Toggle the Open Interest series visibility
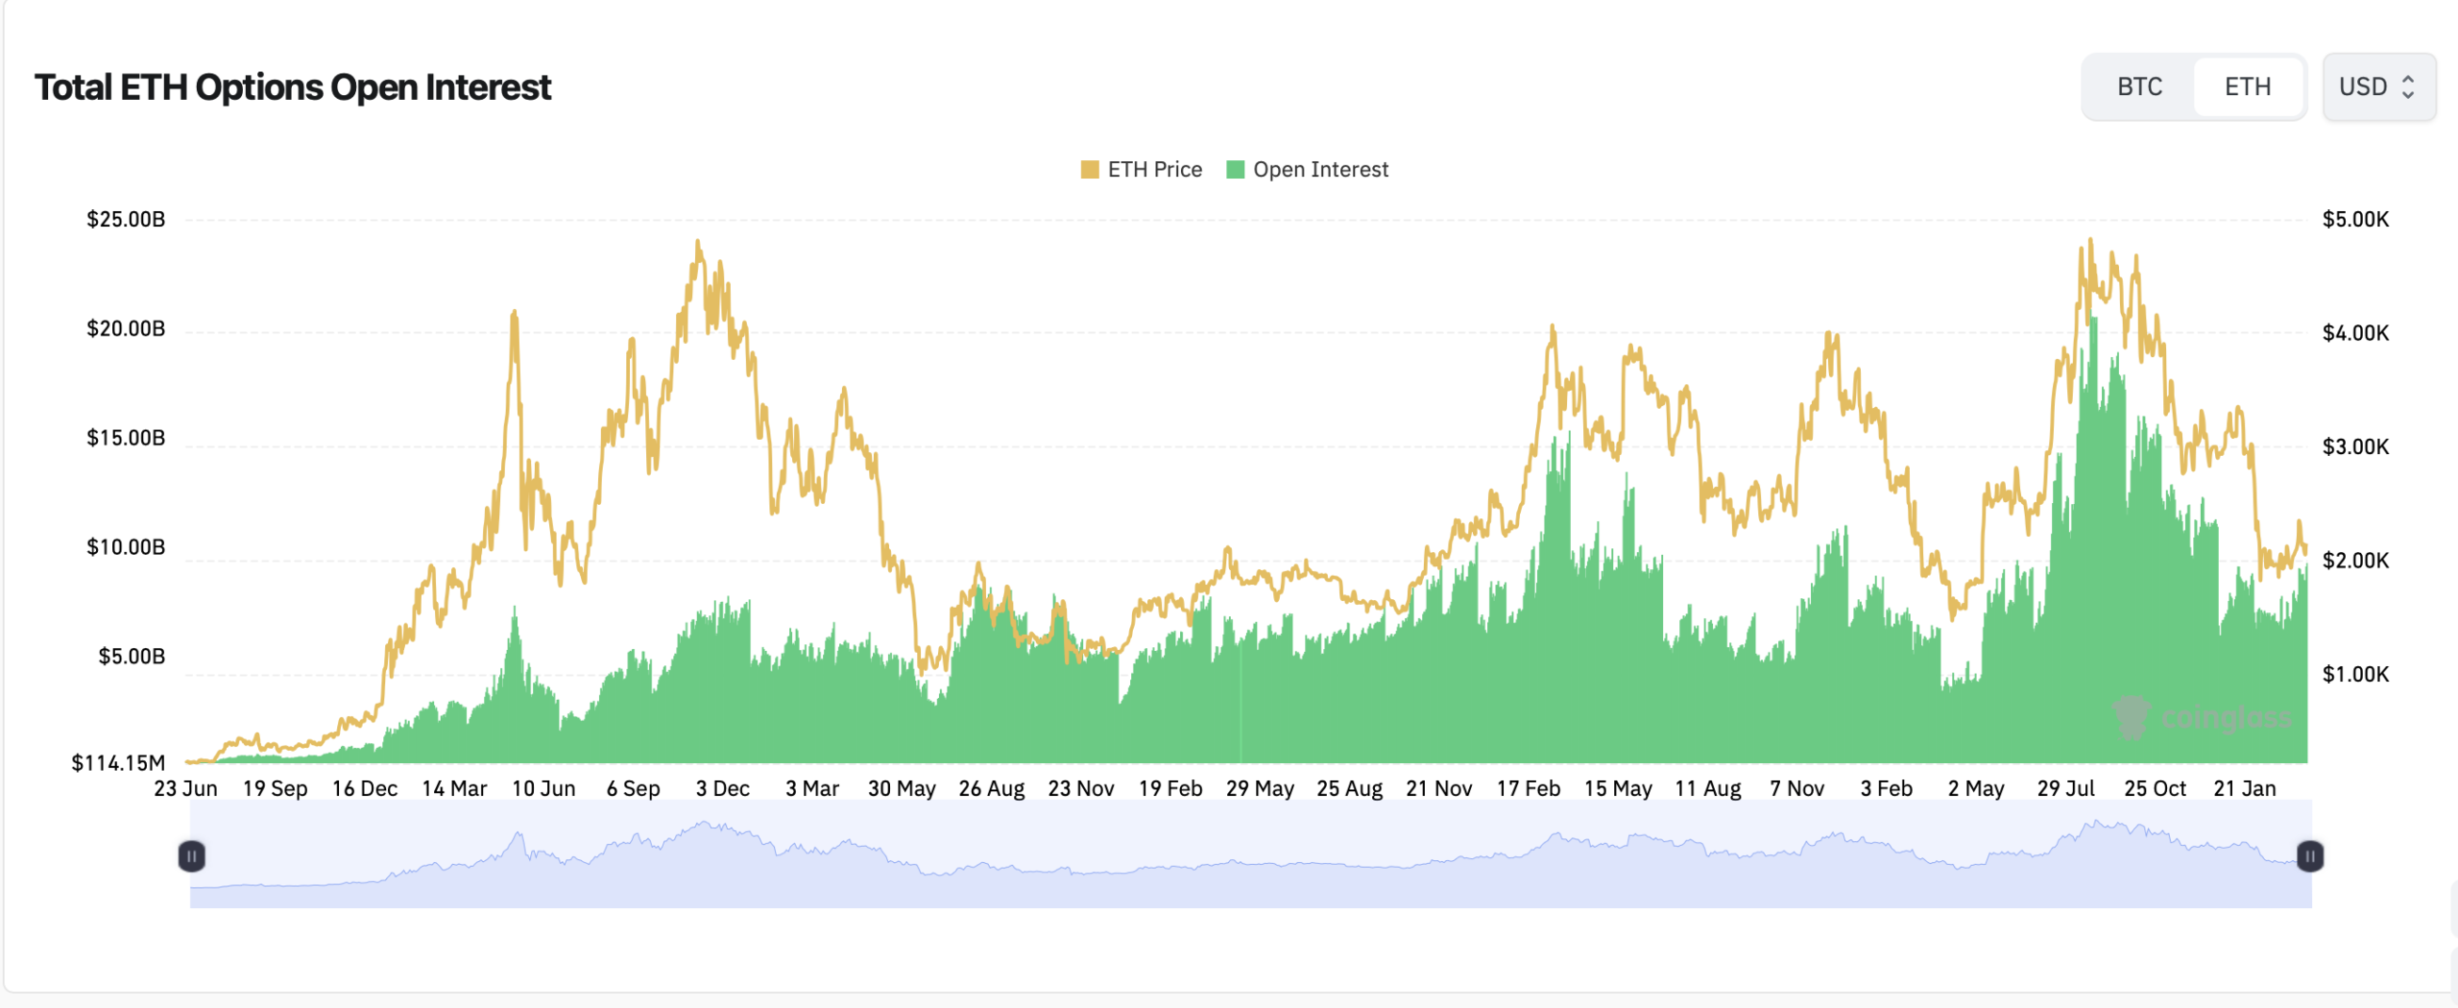Image resolution: width=2458 pixels, height=1008 pixels. (x=1306, y=169)
